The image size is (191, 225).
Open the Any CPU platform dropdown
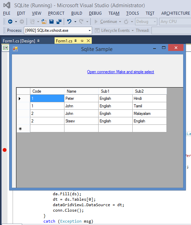(175, 22)
